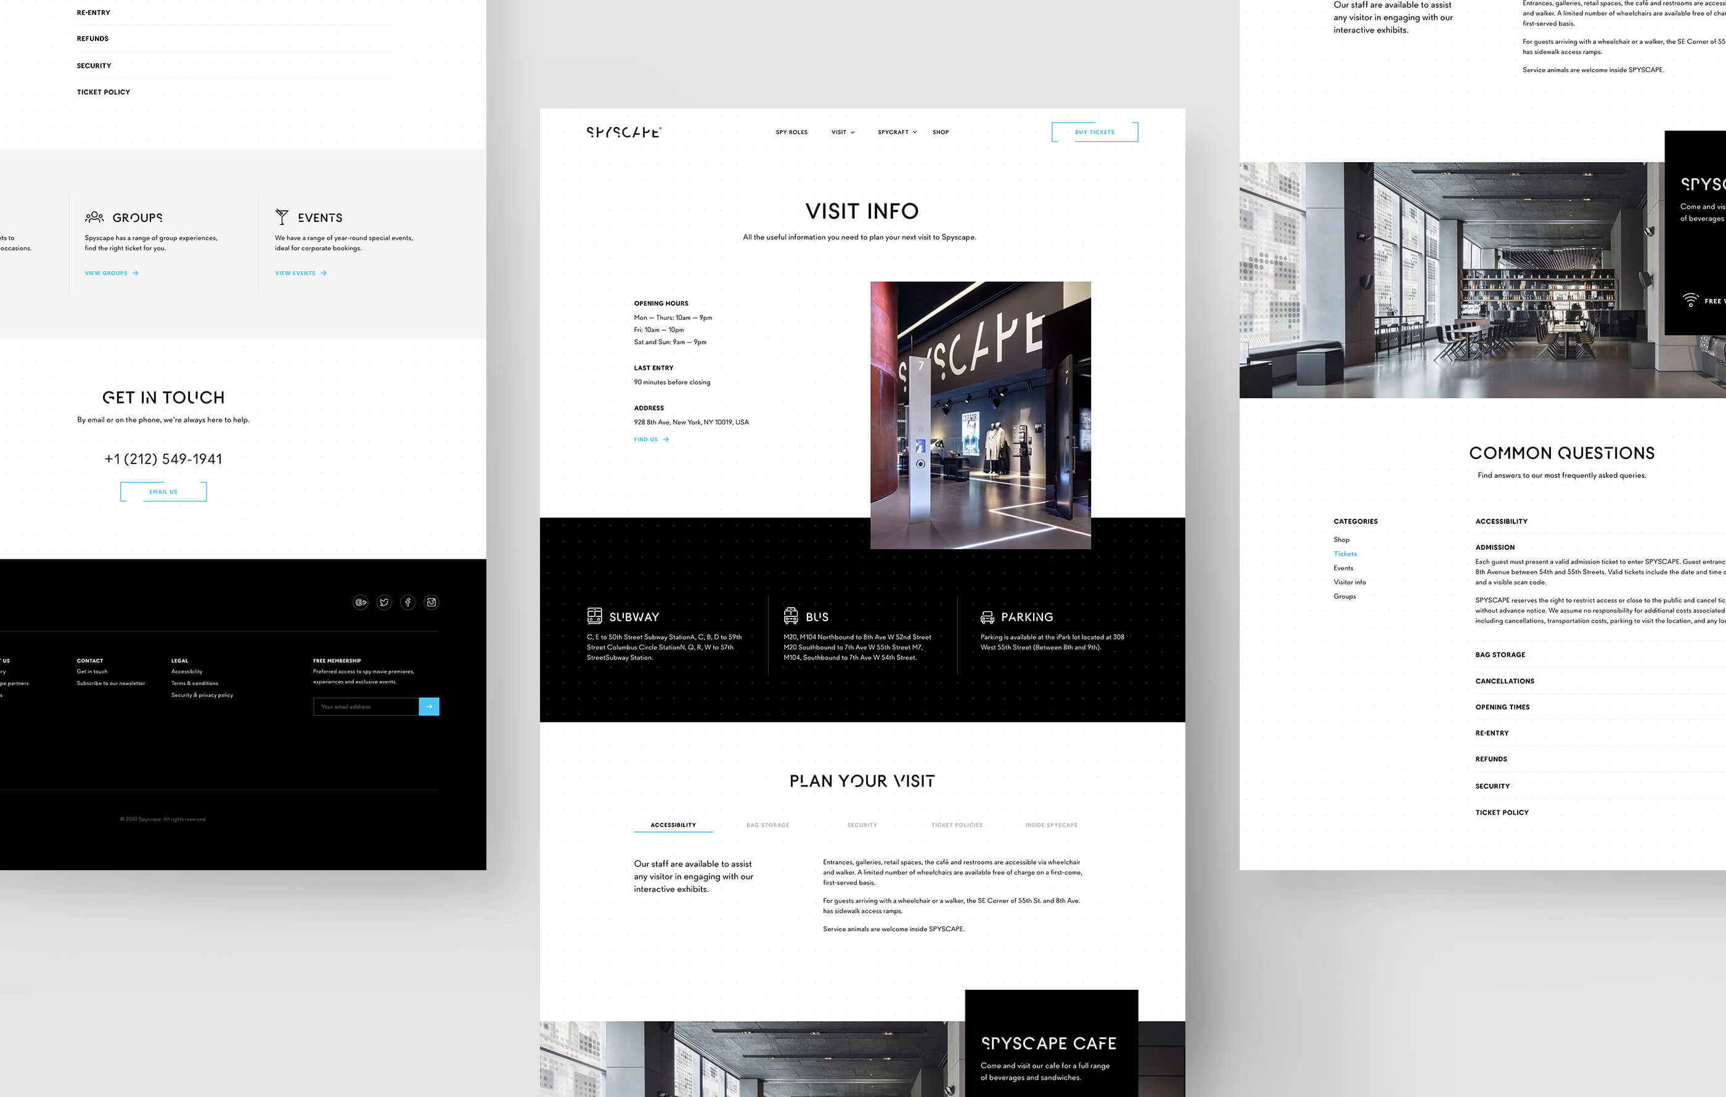The height and width of the screenshot is (1097, 1726).
Task: Click the Buy Tickets button
Action: [1093, 132]
